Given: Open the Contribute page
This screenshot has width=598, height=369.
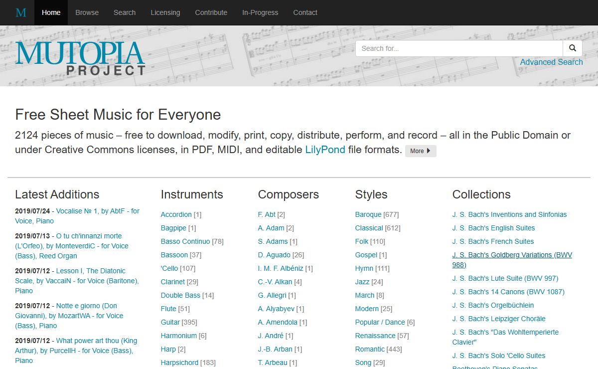Looking at the screenshot, I should coord(211,12).
